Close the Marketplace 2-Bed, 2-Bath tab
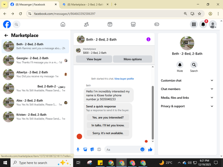Viewport: 223px width, 167px height. point(107,4)
